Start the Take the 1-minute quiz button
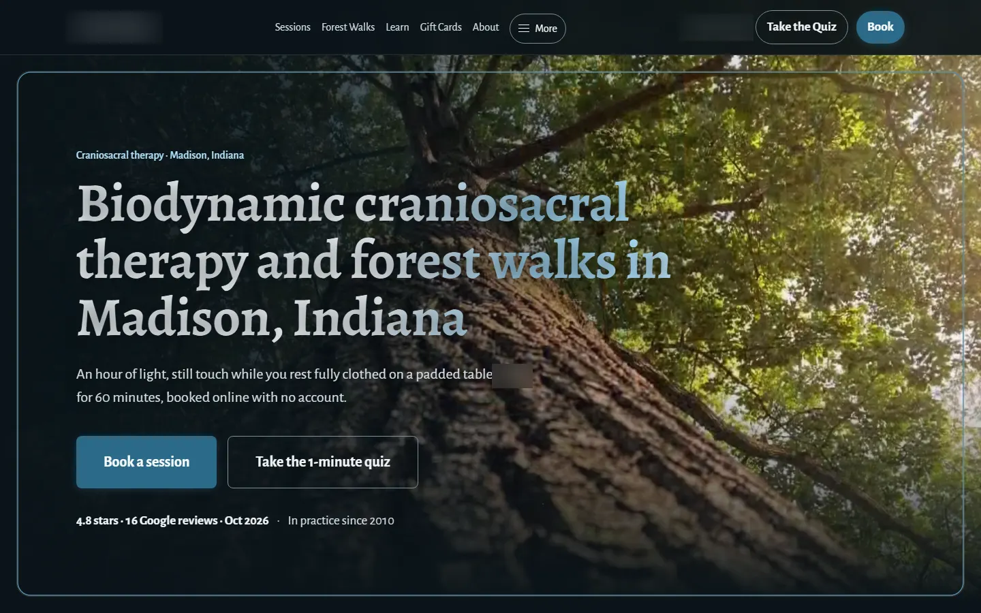Screen dimensions: 981x613 coord(323,462)
